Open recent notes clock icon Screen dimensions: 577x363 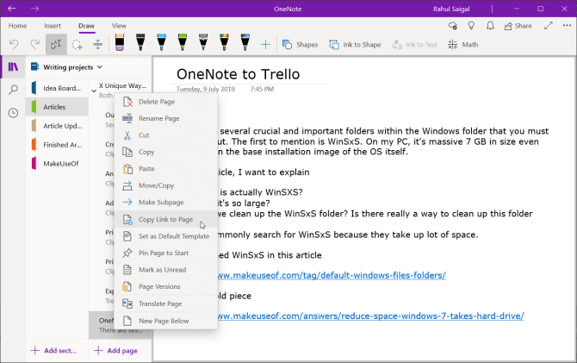tap(13, 113)
